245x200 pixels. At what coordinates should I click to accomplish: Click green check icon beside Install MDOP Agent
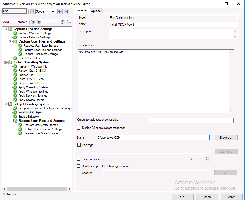(15, 112)
